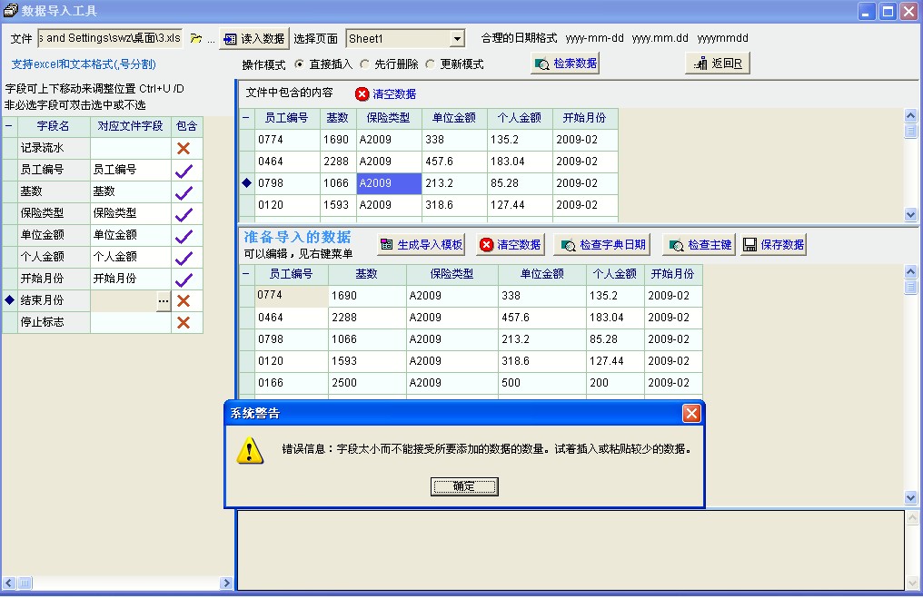
Task: Click the 读入数据 read data button
Action: (253, 39)
